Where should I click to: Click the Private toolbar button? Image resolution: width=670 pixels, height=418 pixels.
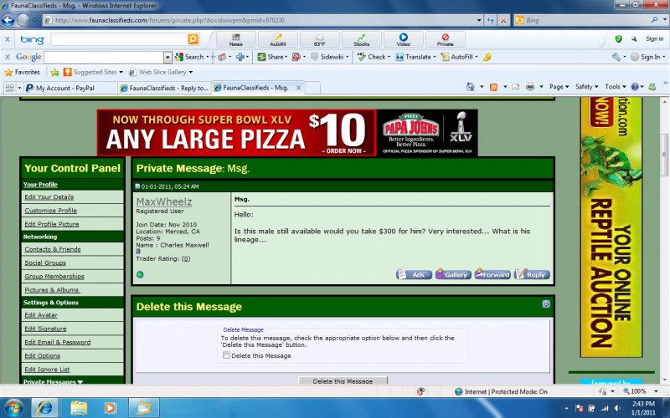pyautogui.click(x=446, y=39)
